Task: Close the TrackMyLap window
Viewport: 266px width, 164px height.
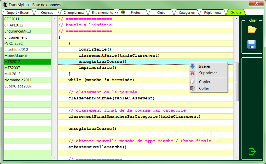Action: tap(256, 3)
